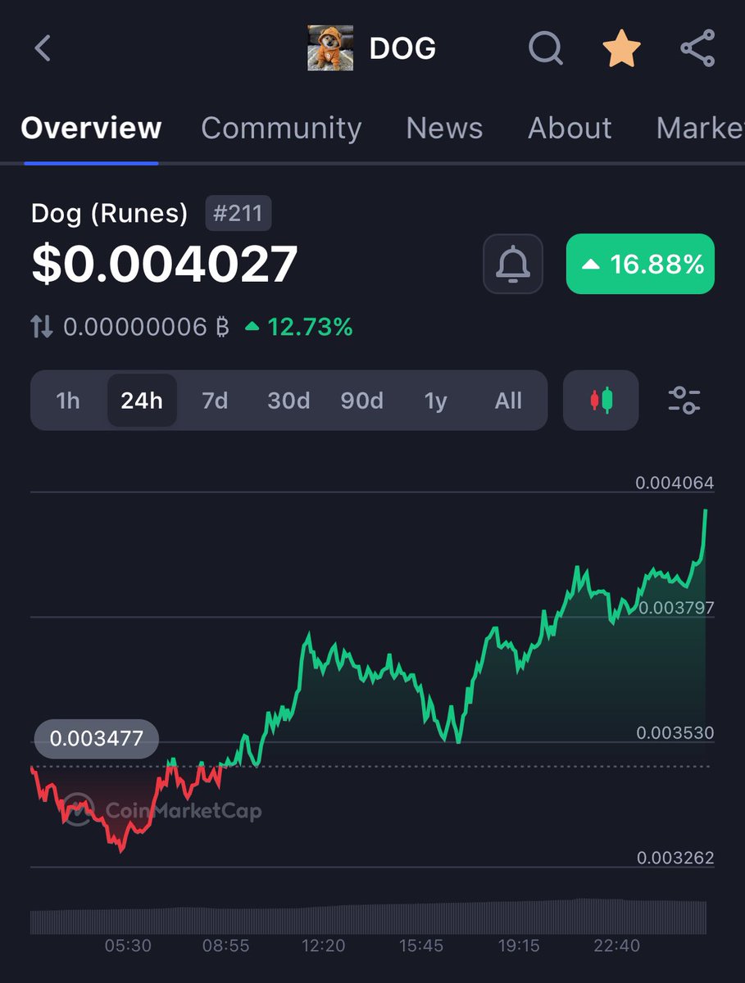The image size is (745, 983).
Task: Select the 1y chart range
Action: point(435,401)
